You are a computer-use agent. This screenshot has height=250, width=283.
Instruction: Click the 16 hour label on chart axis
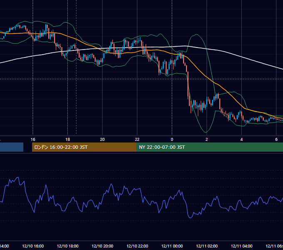(x=33, y=140)
